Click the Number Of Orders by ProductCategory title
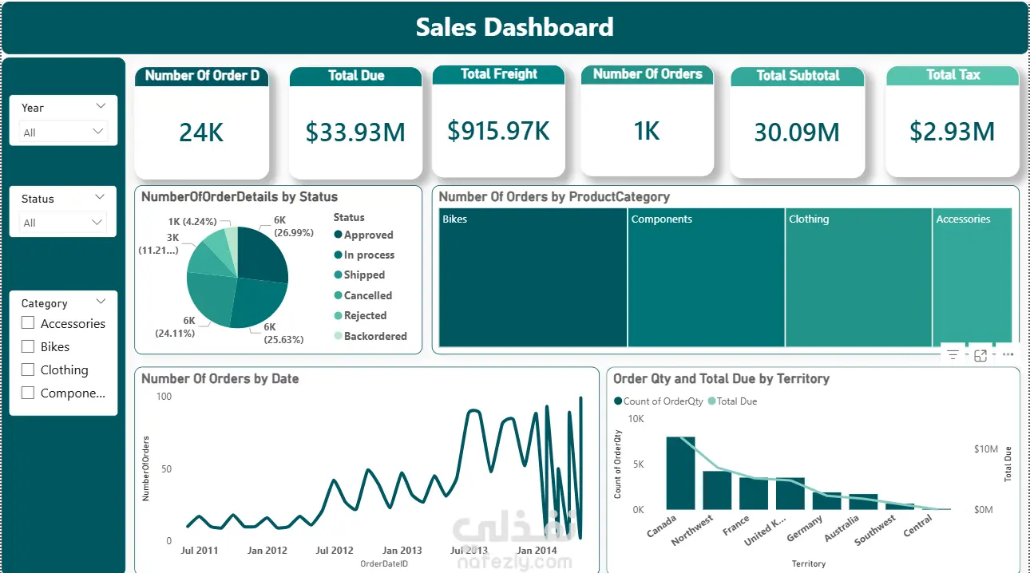Screen dimensions: 1030x573 click(x=554, y=196)
